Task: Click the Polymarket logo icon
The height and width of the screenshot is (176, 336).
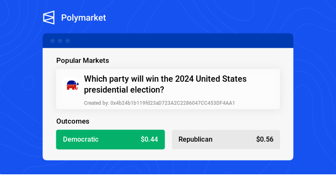Action: (x=49, y=18)
